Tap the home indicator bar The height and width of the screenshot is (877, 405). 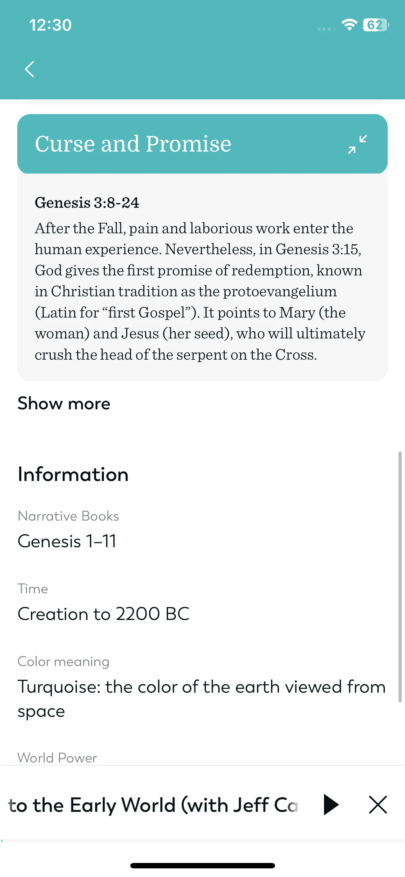pyautogui.click(x=202, y=865)
